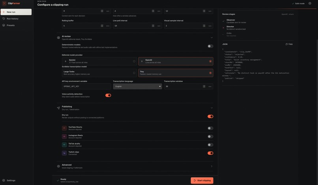The image size is (318, 185).
Task: Copy the JSON output
Action: (289, 44)
